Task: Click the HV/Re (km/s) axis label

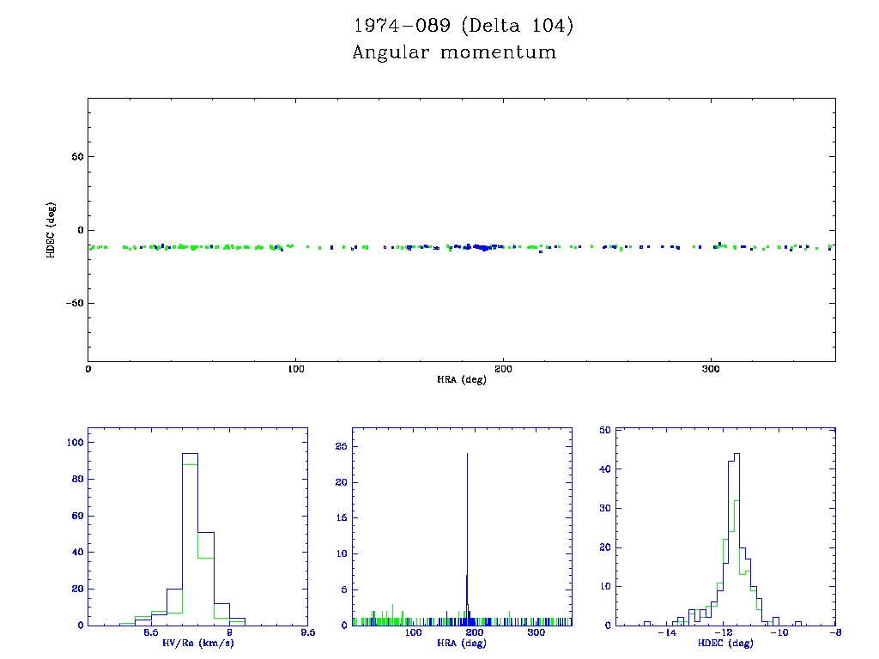Action: [x=197, y=643]
